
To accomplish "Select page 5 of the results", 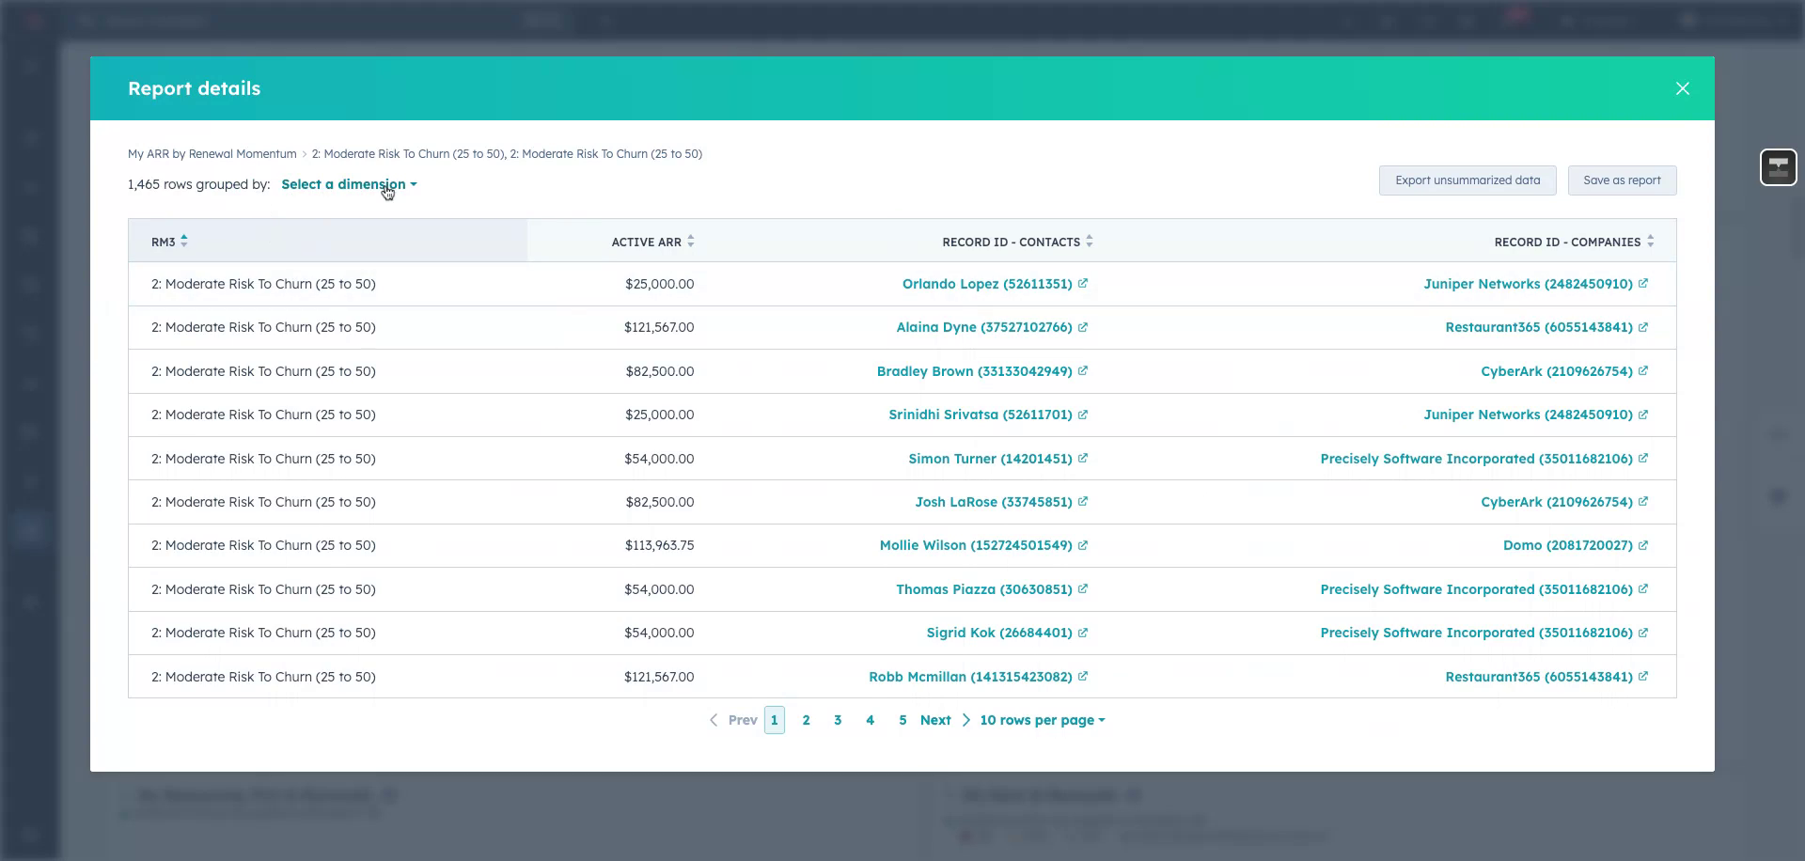I will click(902, 719).
